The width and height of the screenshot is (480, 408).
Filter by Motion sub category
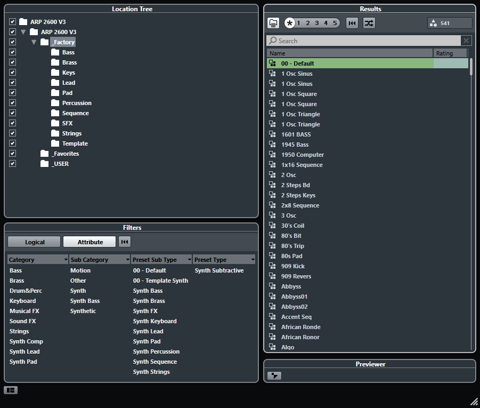(x=80, y=270)
